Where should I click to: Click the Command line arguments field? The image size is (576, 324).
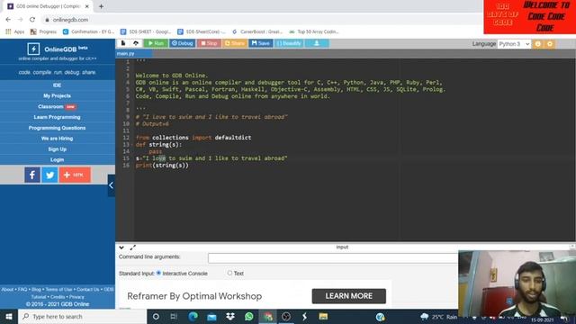(333, 258)
